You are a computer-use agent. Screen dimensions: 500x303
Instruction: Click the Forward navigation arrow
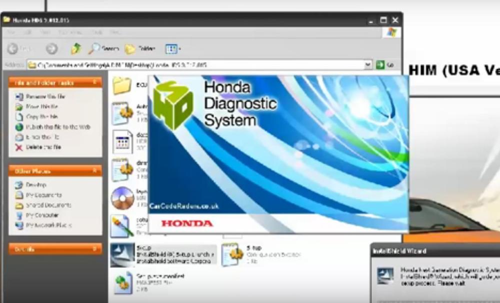point(52,49)
